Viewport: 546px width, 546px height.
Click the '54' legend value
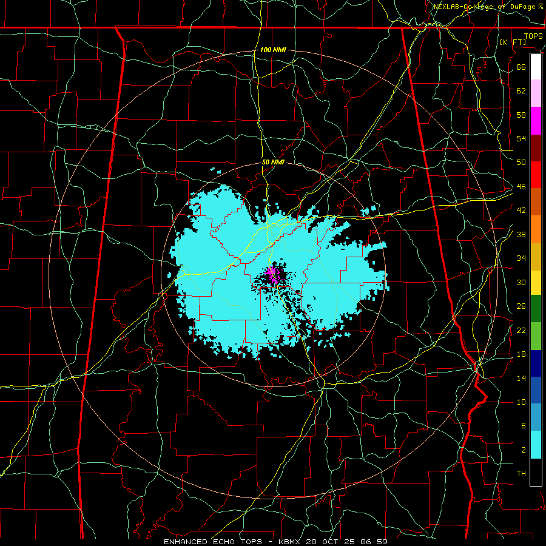click(521, 138)
